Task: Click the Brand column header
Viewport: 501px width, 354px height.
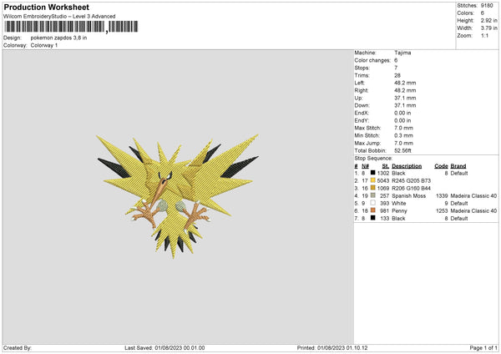Action: 458,166
